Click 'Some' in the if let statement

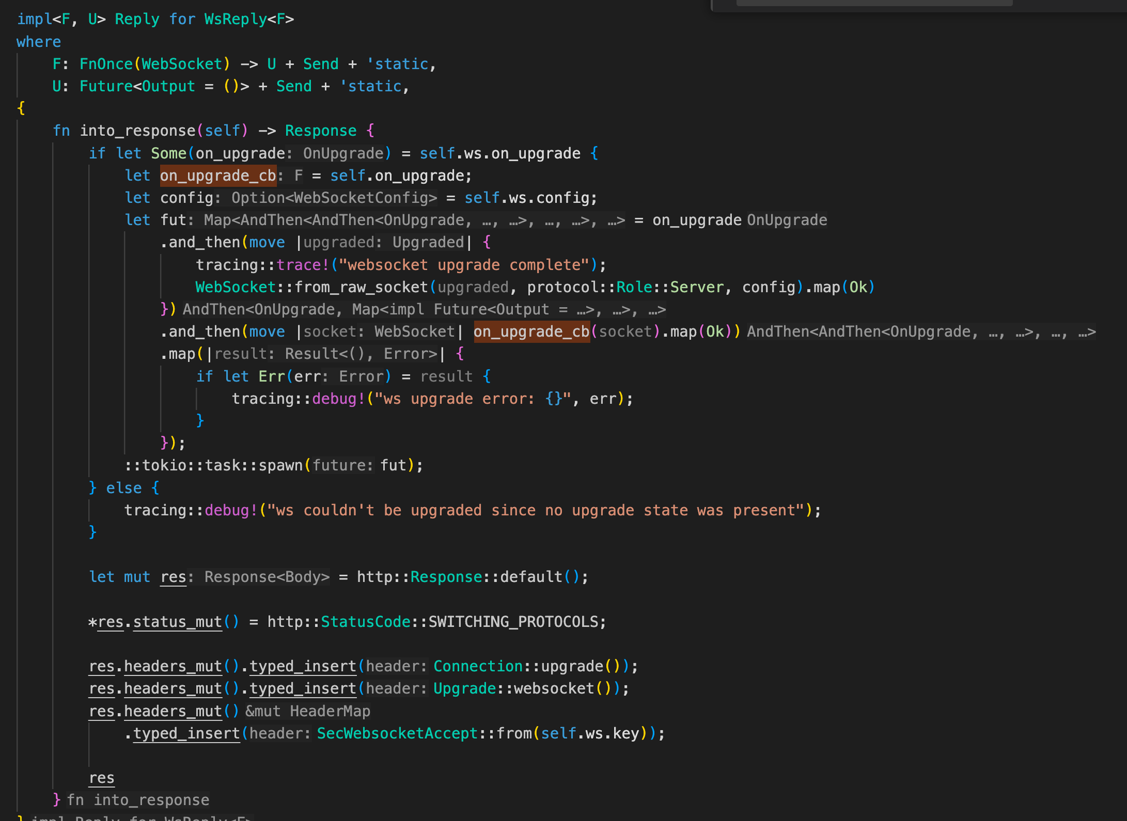coord(168,153)
